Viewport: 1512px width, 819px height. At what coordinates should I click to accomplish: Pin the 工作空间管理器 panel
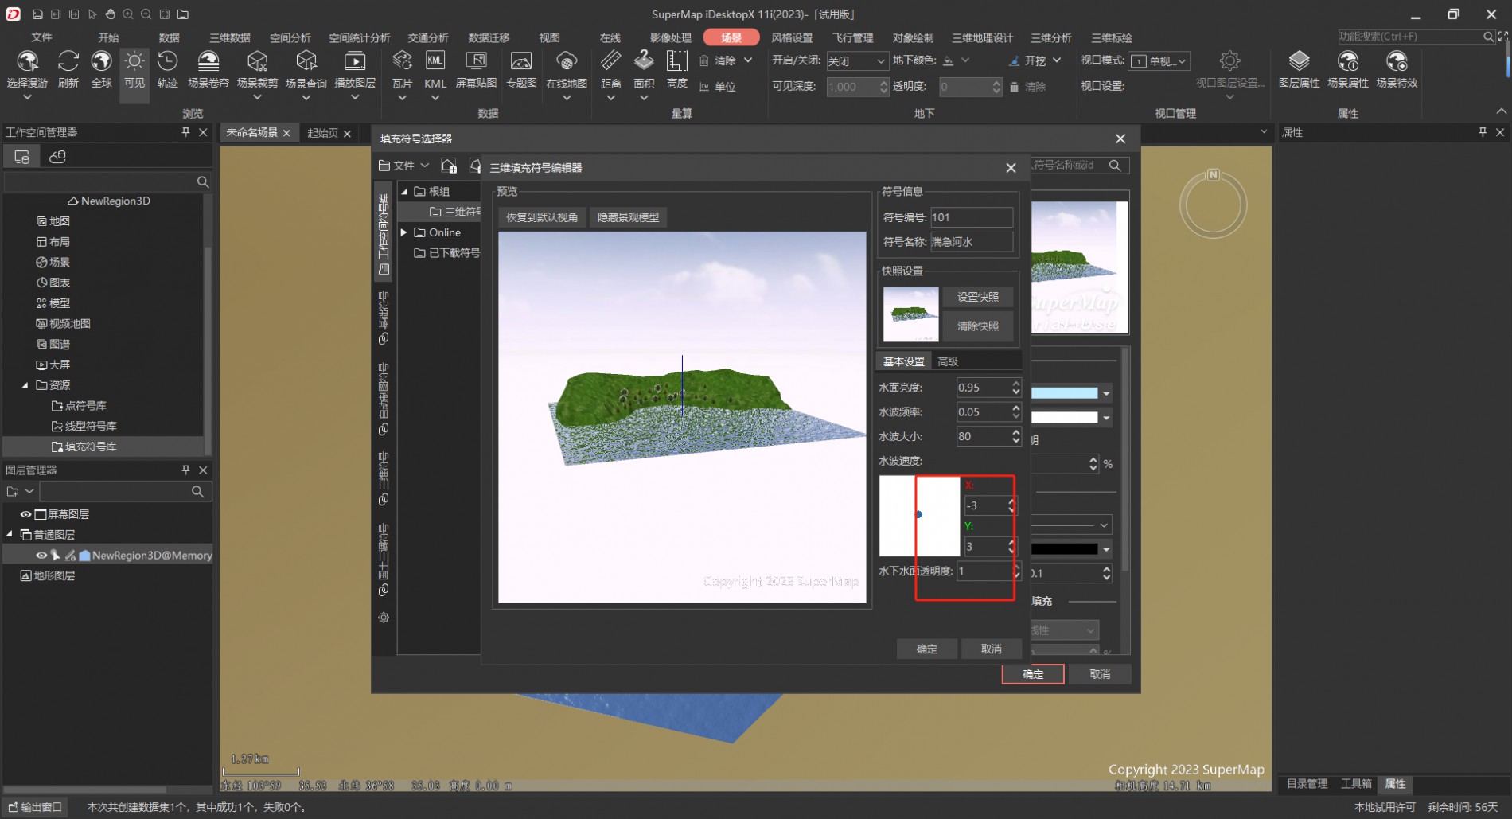(185, 132)
